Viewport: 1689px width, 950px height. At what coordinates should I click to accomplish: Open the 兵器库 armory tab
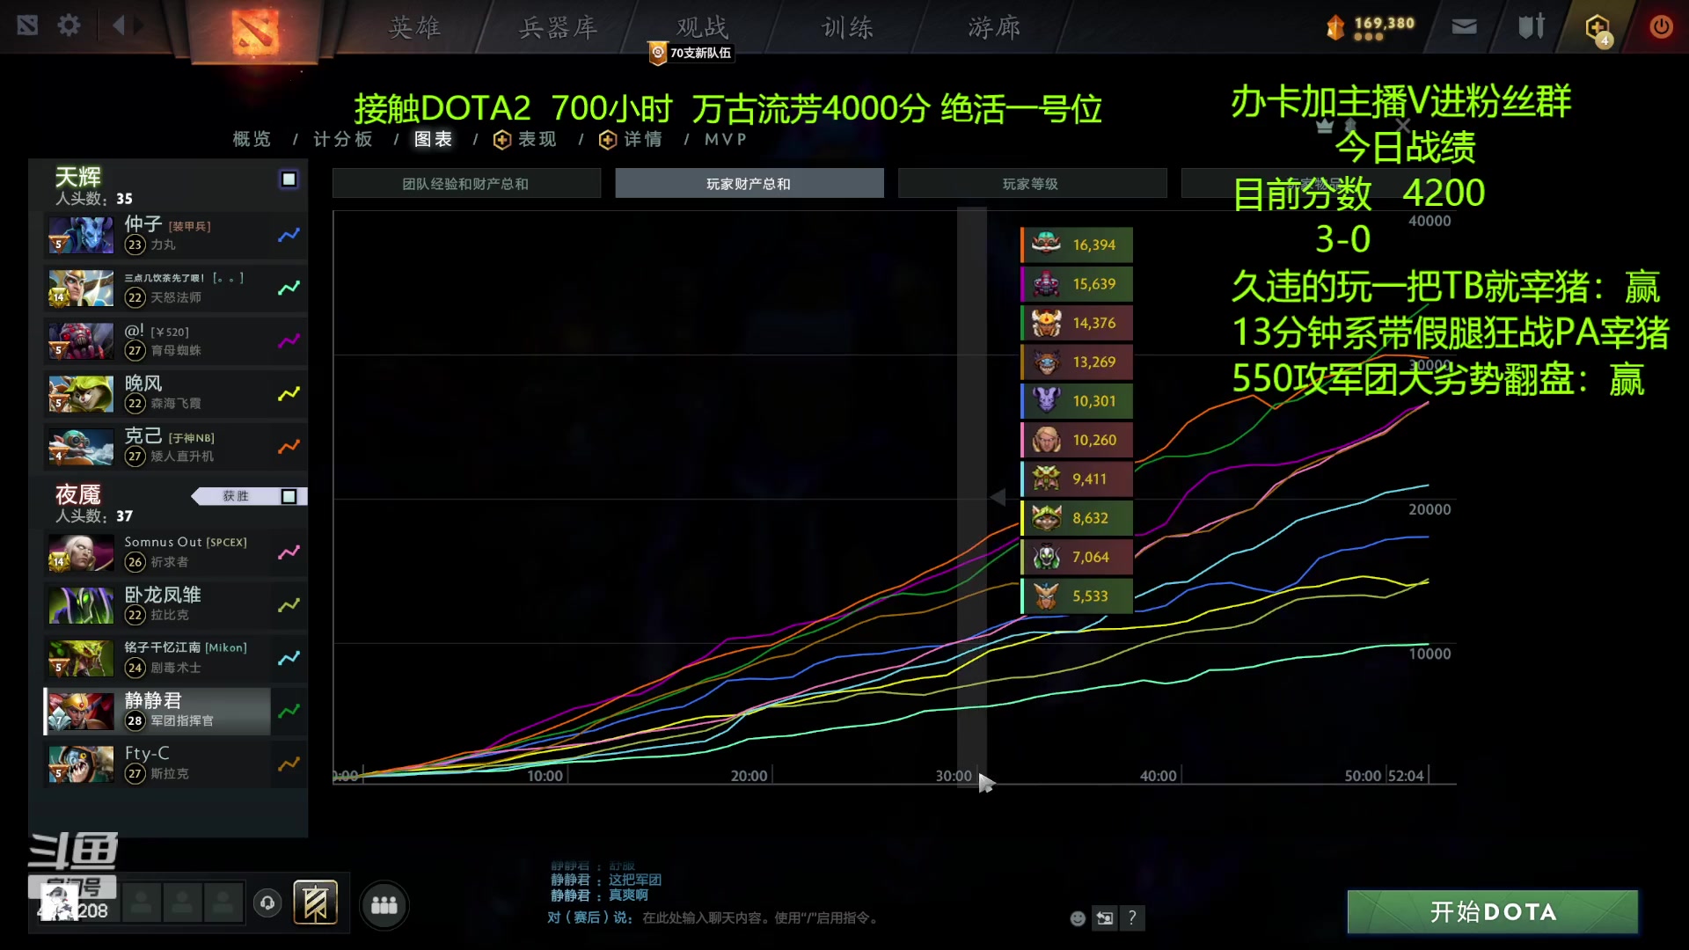point(558,27)
